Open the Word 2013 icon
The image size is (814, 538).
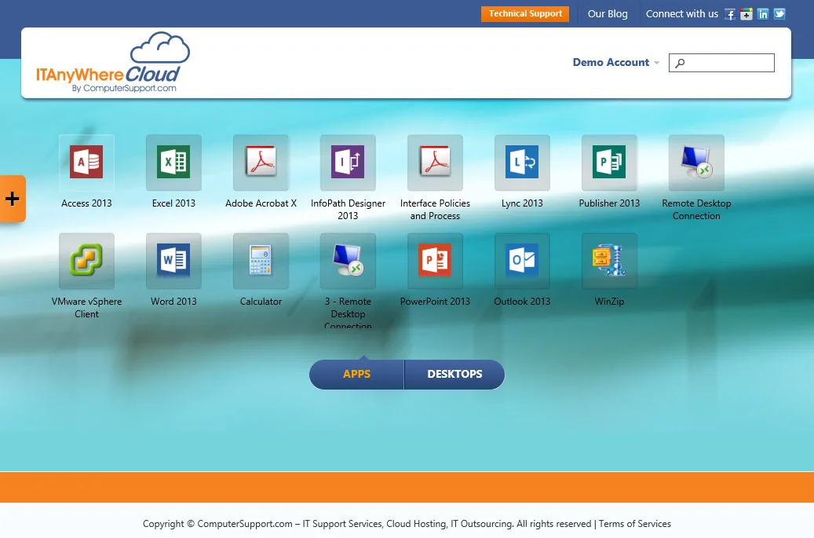tap(174, 260)
